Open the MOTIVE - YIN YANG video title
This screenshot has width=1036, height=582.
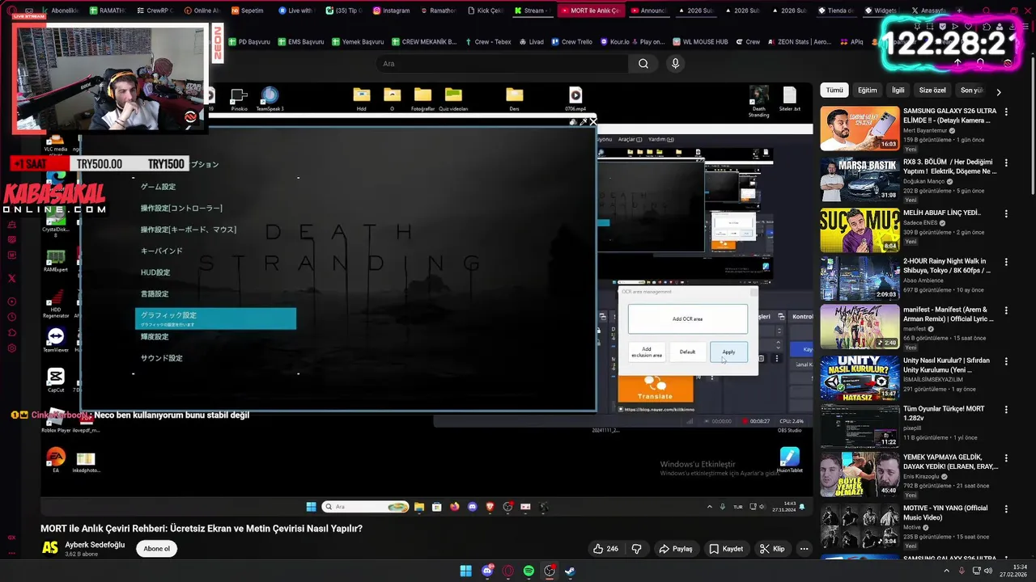[x=945, y=512]
